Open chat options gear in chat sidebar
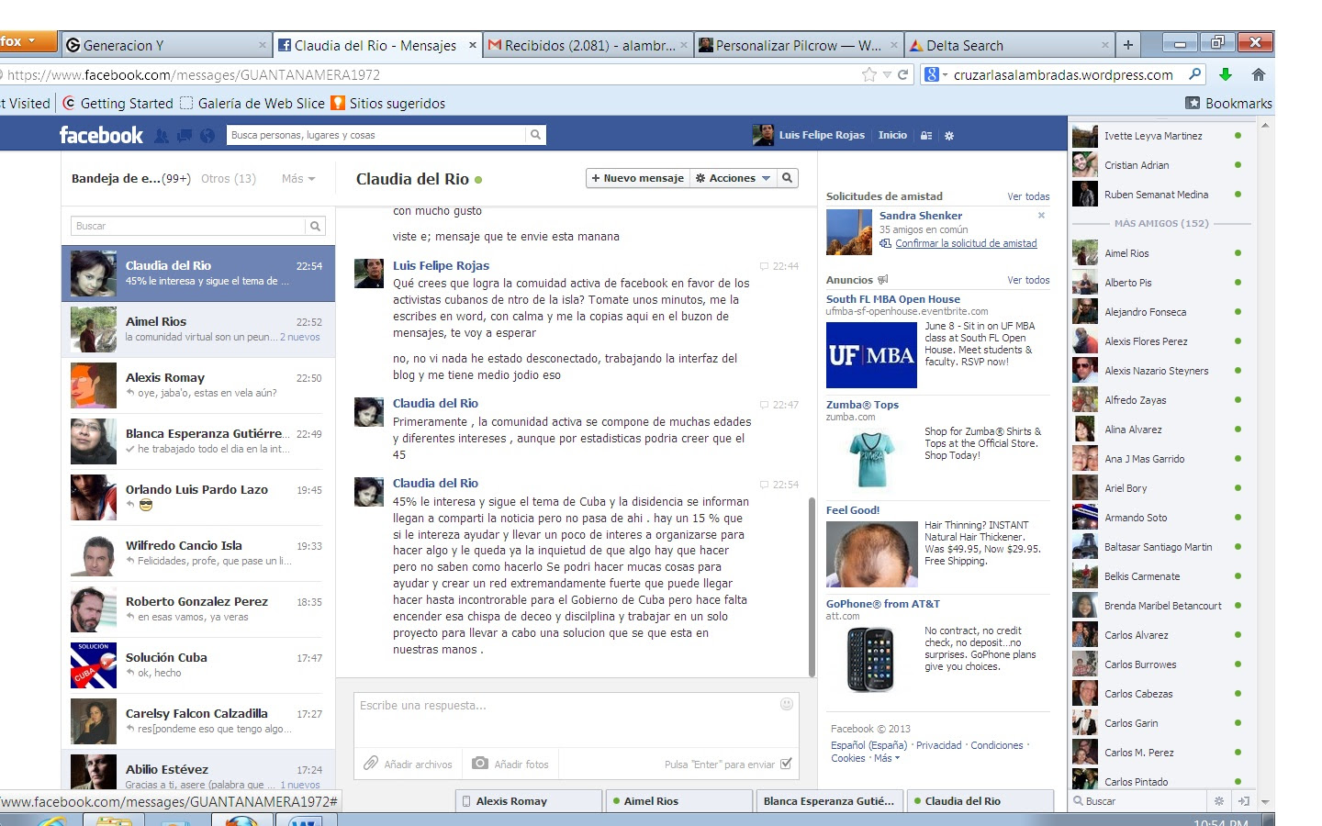Image resolution: width=1322 pixels, height=826 pixels. click(1219, 801)
